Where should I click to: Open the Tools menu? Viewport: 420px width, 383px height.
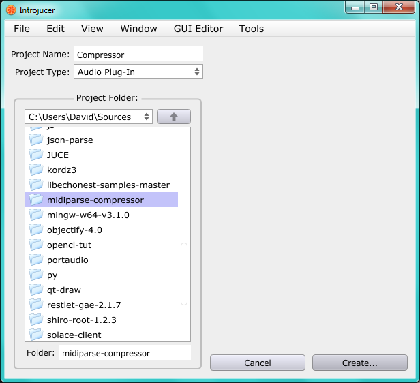[251, 29]
